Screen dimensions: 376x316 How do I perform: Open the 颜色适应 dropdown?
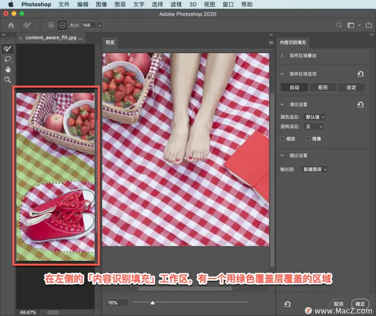click(x=314, y=117)
